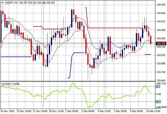Image resolution: width=167 pixels, height=114 pixels.
Task: Click the CCI(40) 17.8786 indicator label
Action: click(x=11, y=84)
